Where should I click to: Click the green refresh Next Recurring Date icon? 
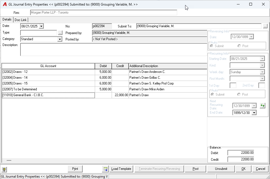[x=263, y=106]
